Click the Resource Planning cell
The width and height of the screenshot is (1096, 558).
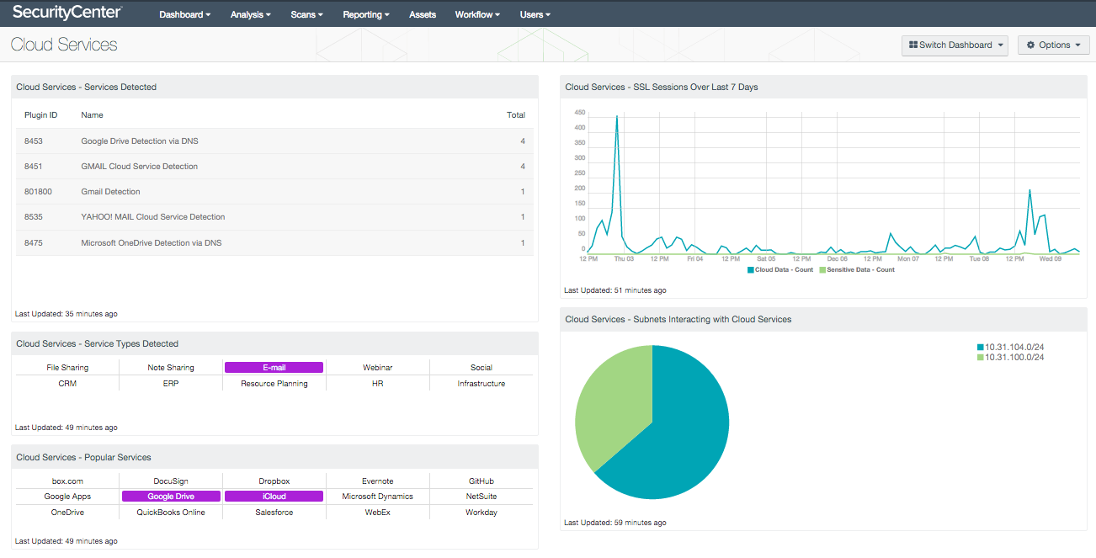pyautogui.click(x=274, y=384)
